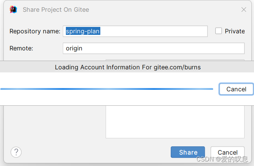The image size is (254, 166).
Task: Click the Repository name label
Action: coord(35,31)
